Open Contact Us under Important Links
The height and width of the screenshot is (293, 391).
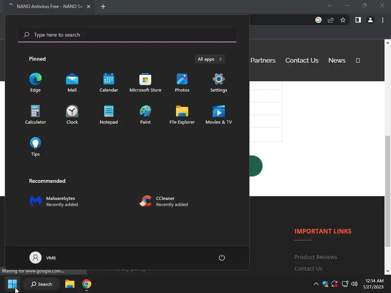308,268
